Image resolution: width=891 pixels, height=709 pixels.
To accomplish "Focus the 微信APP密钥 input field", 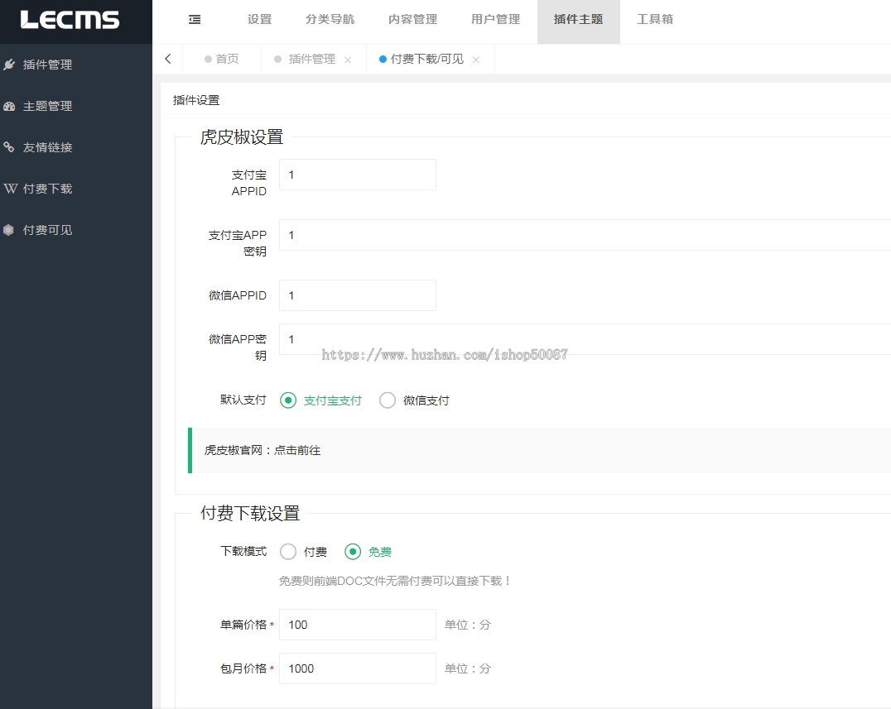I will point(585,339).
